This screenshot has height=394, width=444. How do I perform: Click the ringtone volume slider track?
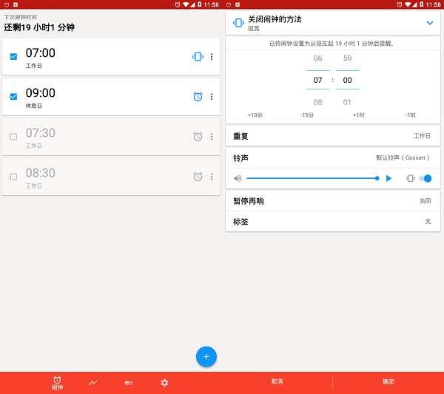coord(311,178)
